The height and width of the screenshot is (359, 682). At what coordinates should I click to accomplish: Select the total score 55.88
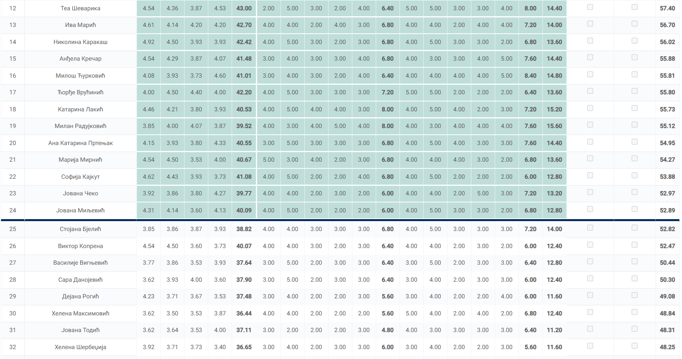click(667, 59)
